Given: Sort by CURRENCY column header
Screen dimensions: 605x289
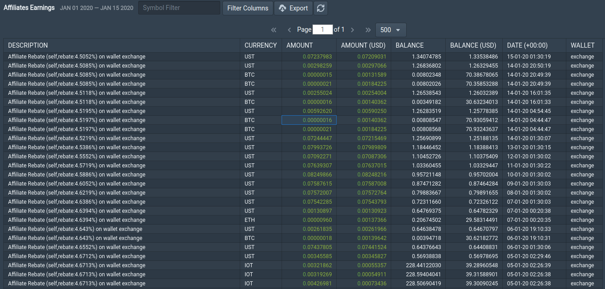Looking at the screenshot, I should (x=261, y=45).
